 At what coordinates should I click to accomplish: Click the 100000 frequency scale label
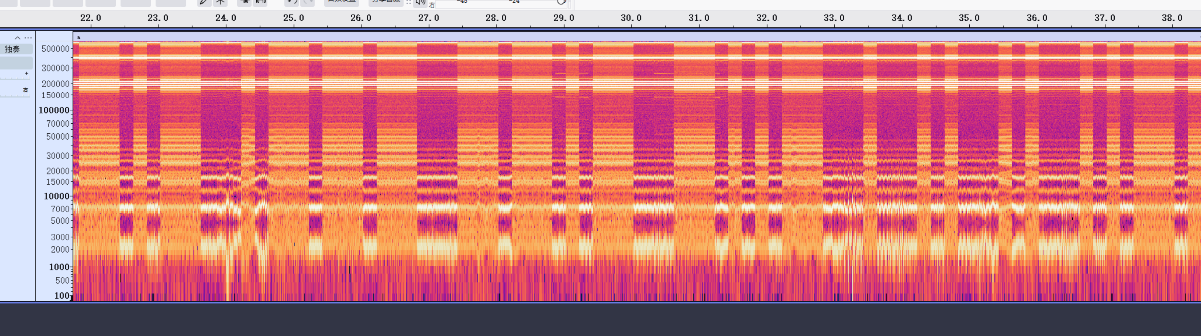click(54, 110)
